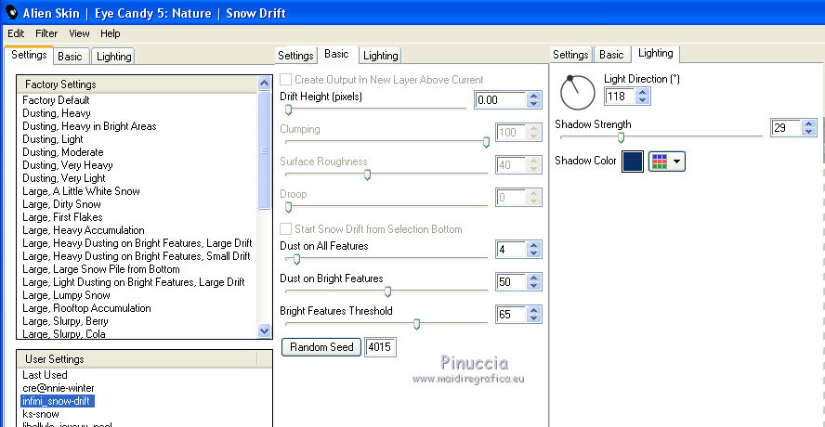Select the Dusting, Very Heavy preset

67,165
